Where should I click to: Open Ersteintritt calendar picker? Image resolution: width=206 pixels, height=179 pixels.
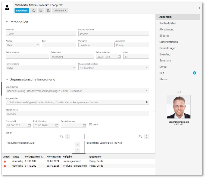pos(29,125)
